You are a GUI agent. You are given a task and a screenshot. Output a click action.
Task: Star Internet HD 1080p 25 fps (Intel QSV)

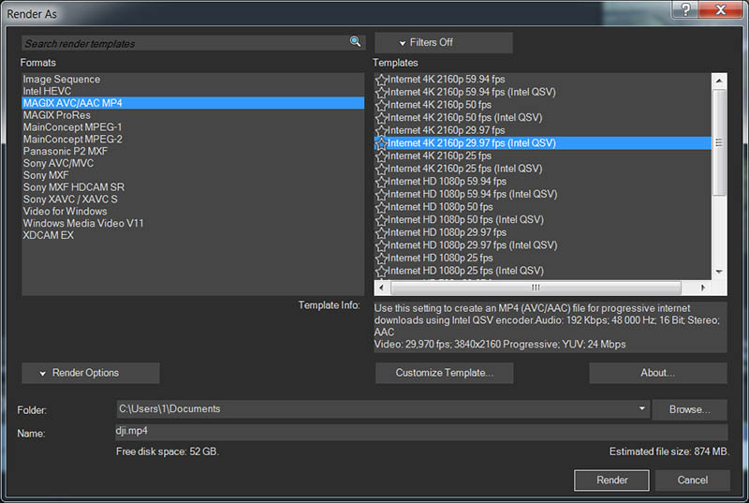(381, 272)
